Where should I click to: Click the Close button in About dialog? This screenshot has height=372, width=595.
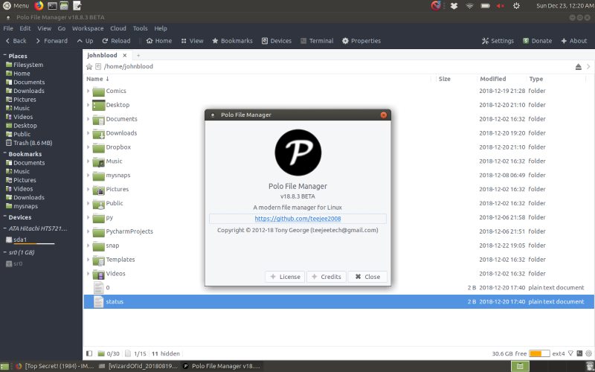pos(367,277)
